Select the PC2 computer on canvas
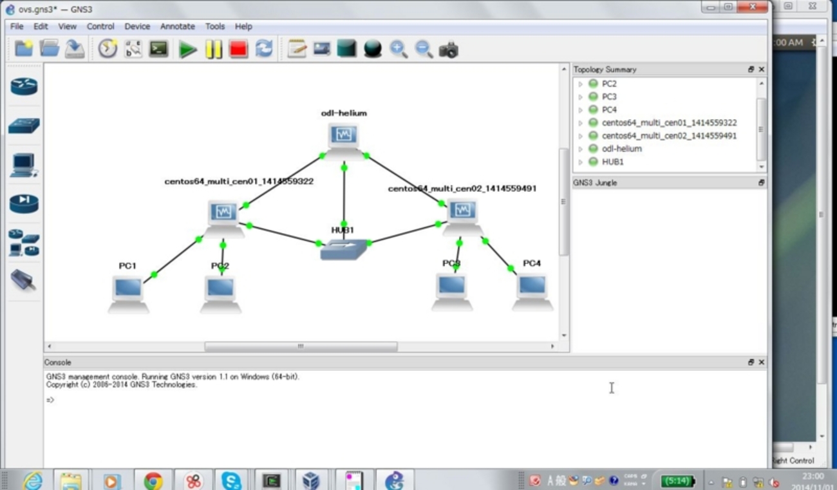This screenshot has height=490, width=837. [x=220, y=295]
